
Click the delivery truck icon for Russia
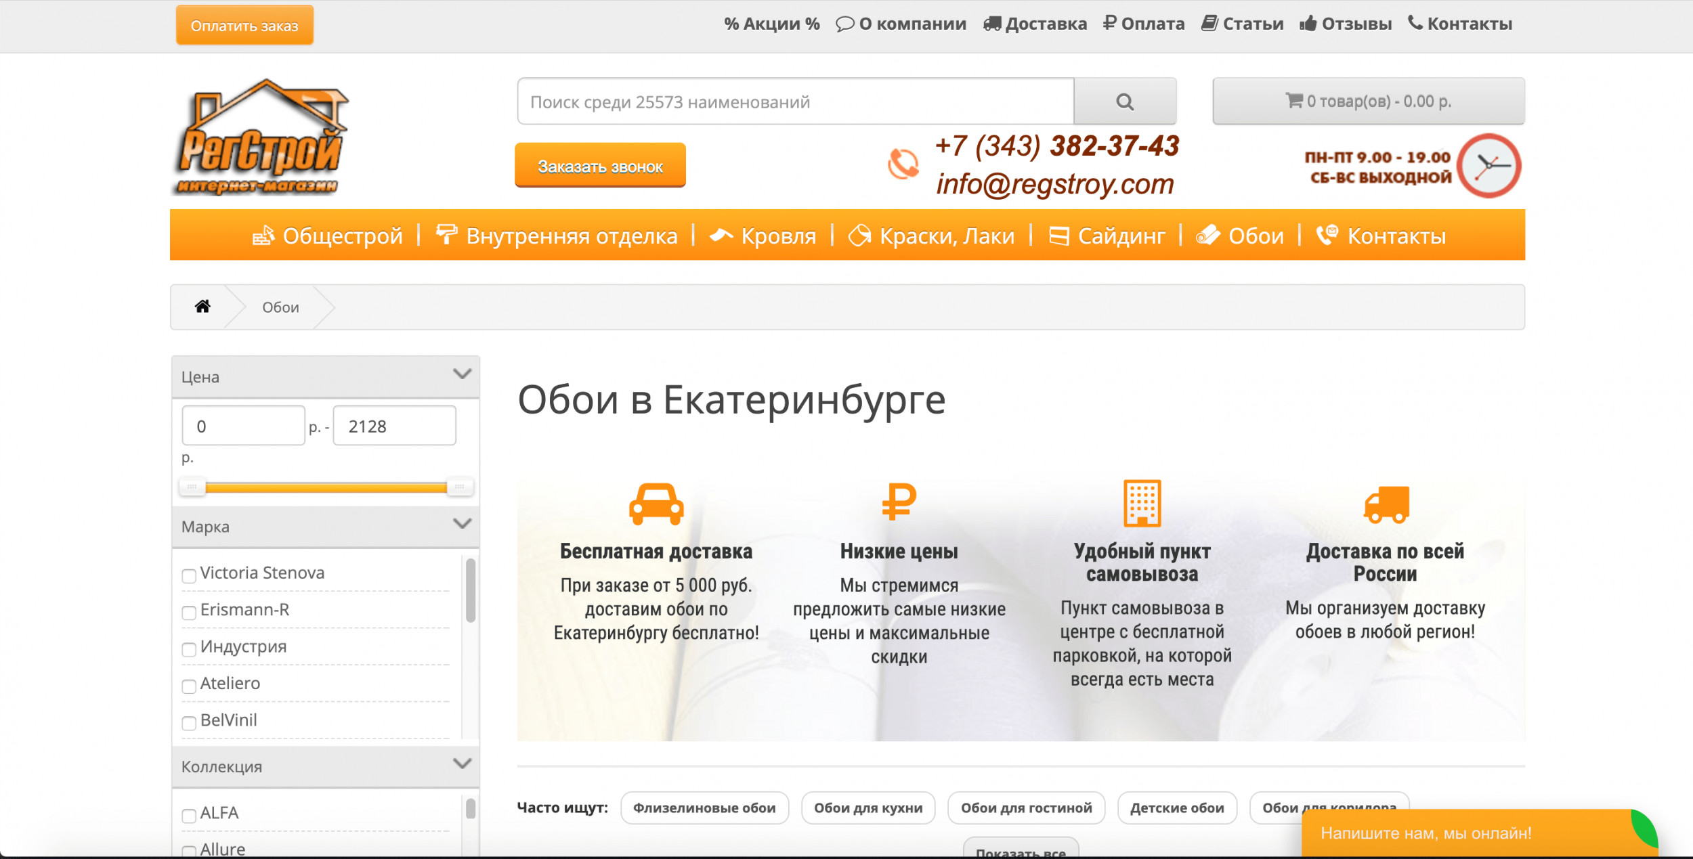coord(1386,504)
